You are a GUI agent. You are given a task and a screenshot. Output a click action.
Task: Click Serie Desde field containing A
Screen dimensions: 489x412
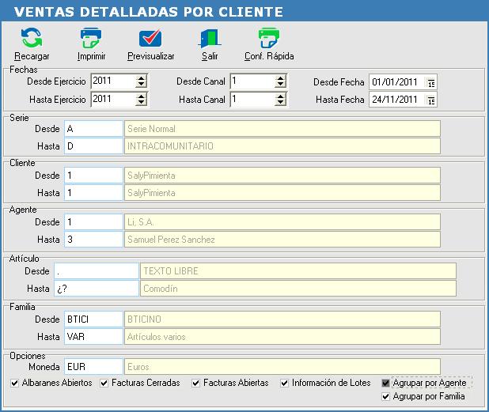(x=93, y=129)
